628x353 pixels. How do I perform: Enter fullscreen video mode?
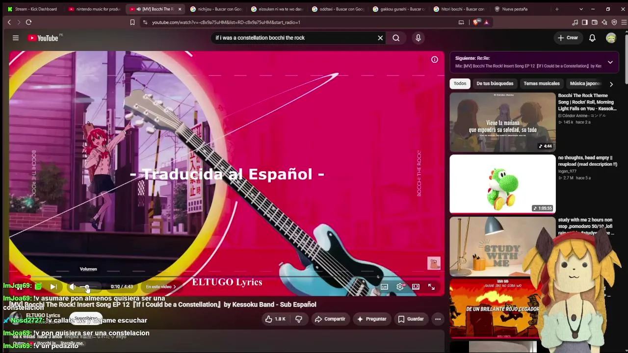pos(431,287)
